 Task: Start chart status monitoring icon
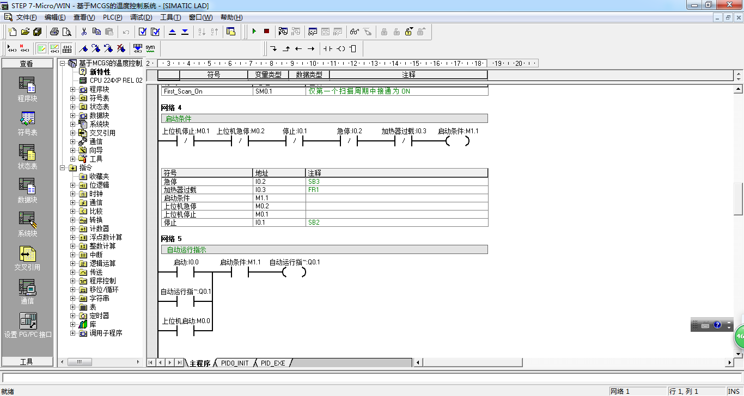click(313, 32)
